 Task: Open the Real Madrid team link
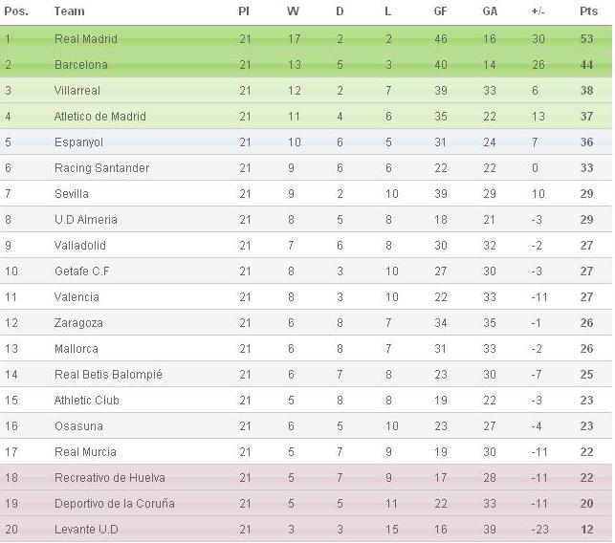[x=86, y=39]
